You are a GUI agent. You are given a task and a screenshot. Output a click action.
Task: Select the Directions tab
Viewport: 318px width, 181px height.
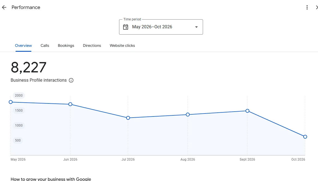(x=92, y=46)
